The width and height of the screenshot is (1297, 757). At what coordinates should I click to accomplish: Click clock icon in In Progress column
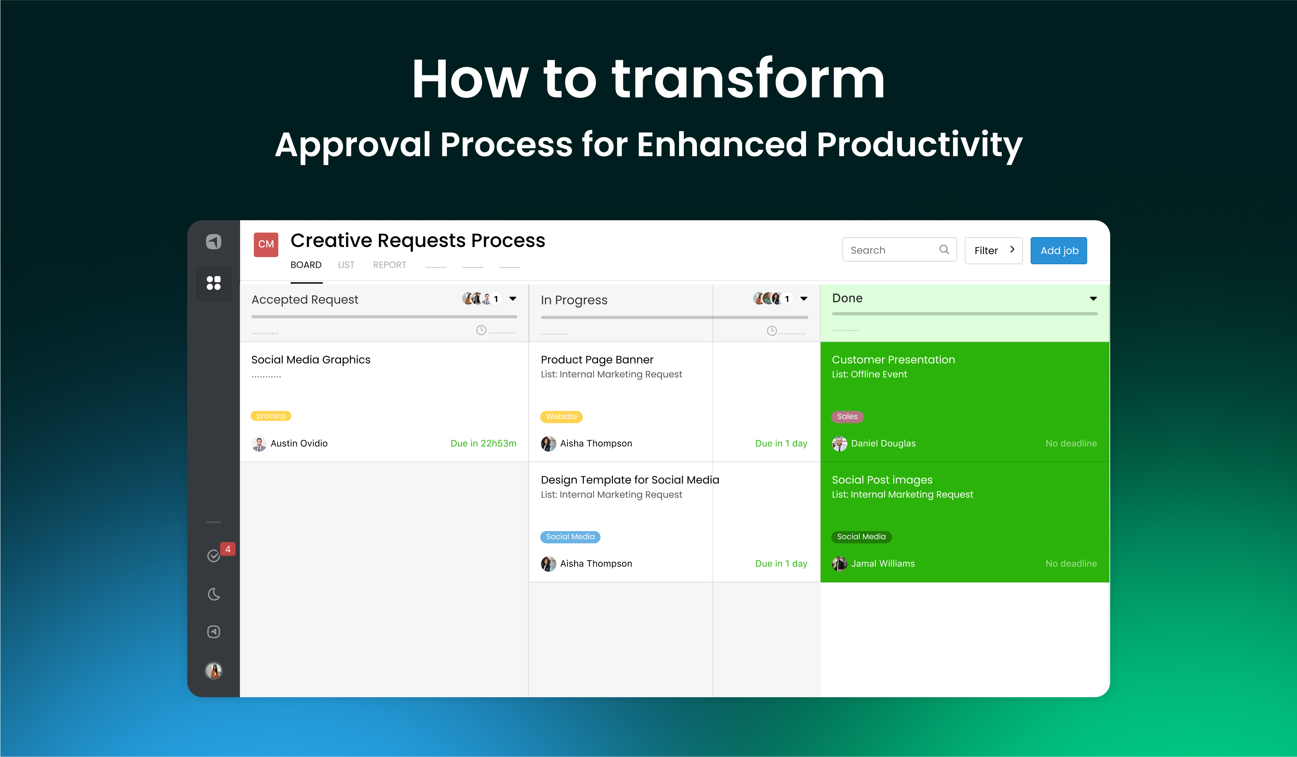pos(772,331)
